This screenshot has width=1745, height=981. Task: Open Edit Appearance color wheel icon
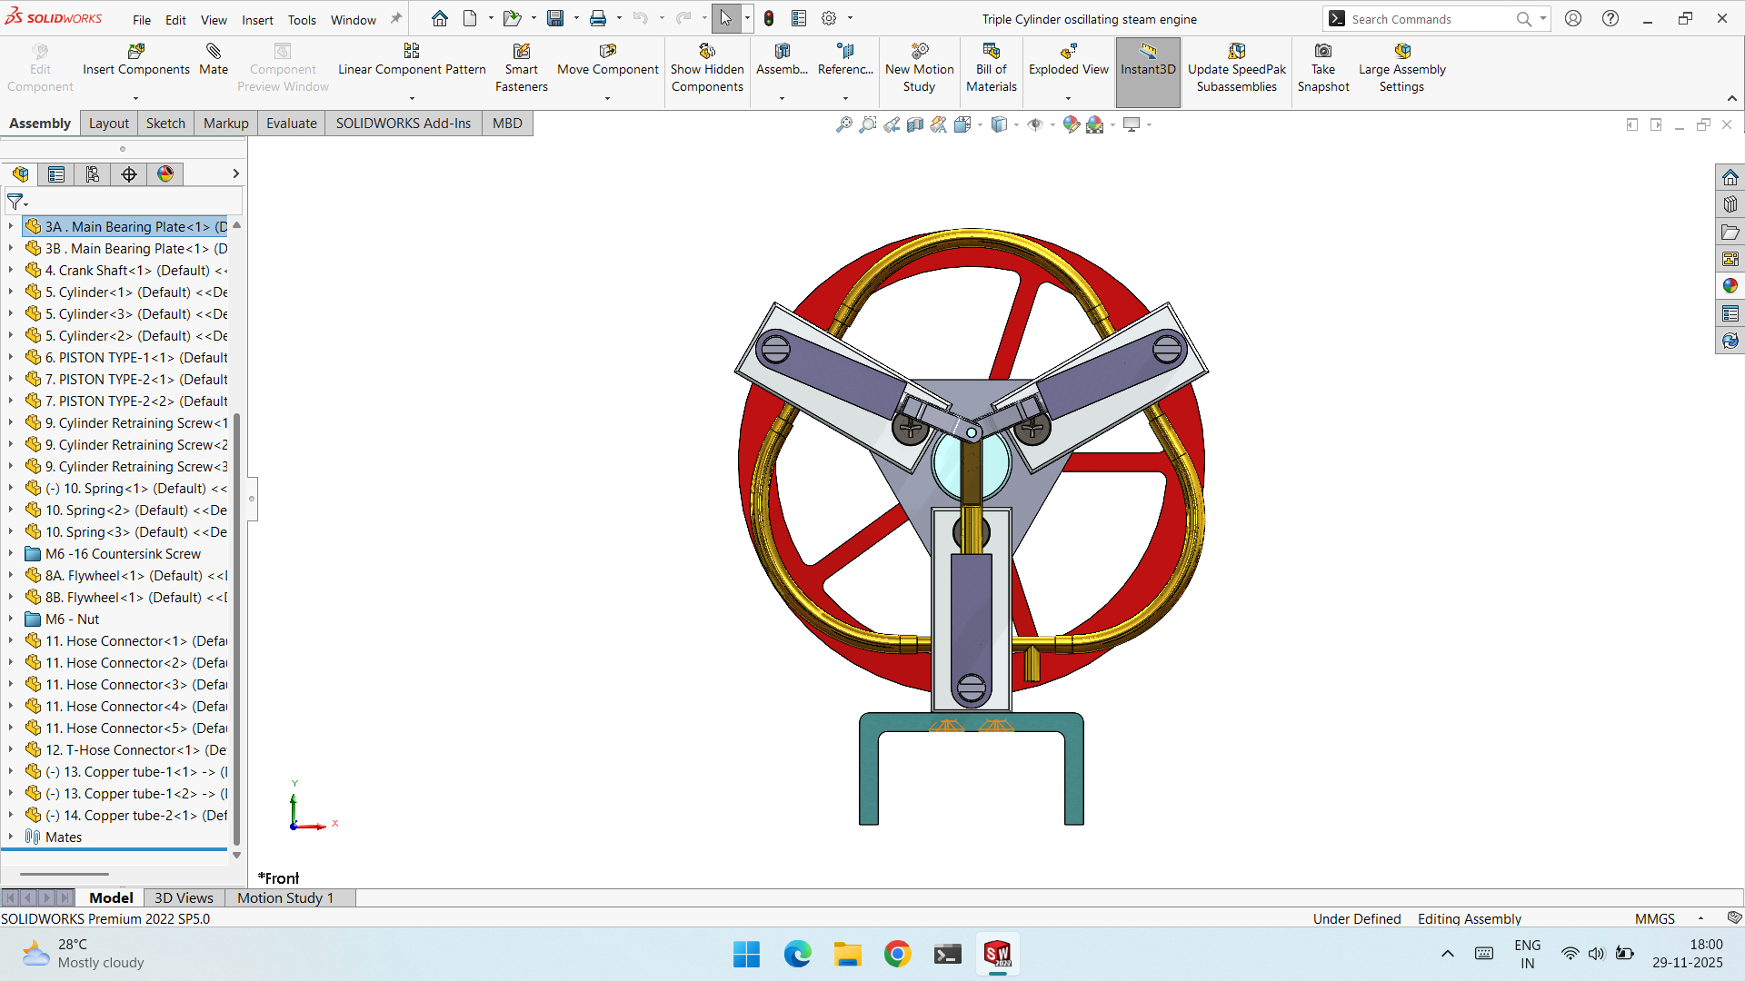click(x=1071, y=124)
